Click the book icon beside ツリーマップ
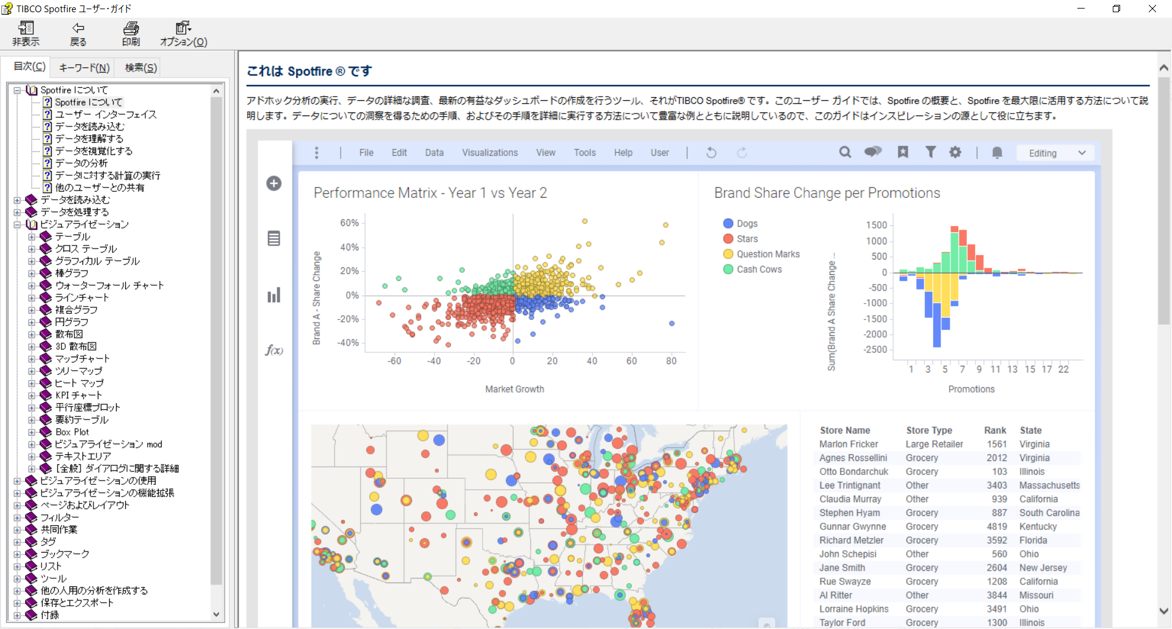1172x629 pixels. point(46,371)
